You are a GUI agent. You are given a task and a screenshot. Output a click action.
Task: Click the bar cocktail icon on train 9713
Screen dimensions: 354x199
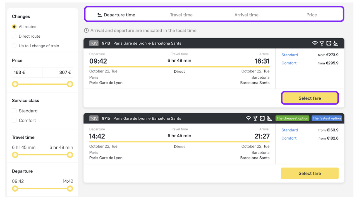pyautogui.click(x=322, y=43)
